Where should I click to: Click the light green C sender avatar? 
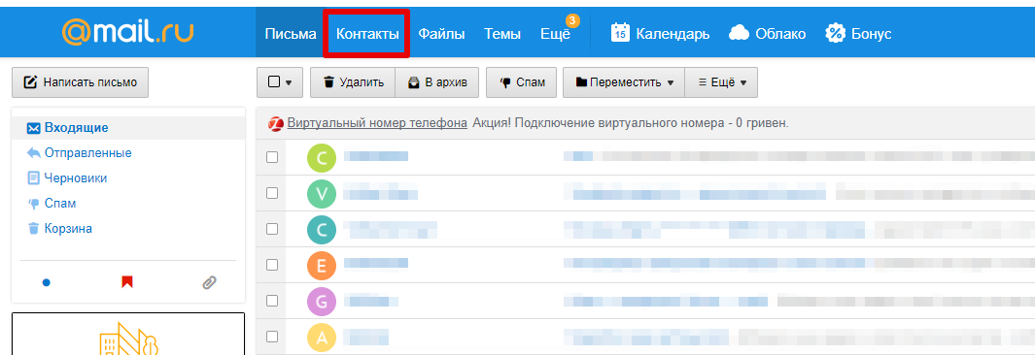(322, 157)
